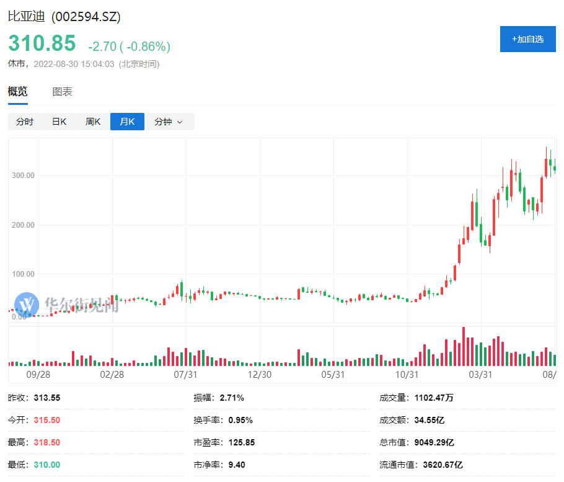This screenshot has width=564, height=482.
Task: Click the 市盈率 value 125.85
Action: (x=241, y=442)
